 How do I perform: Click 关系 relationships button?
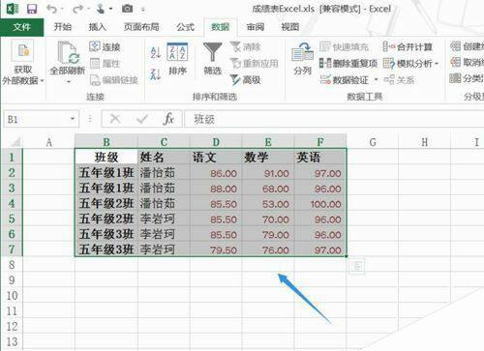[399, 79]
